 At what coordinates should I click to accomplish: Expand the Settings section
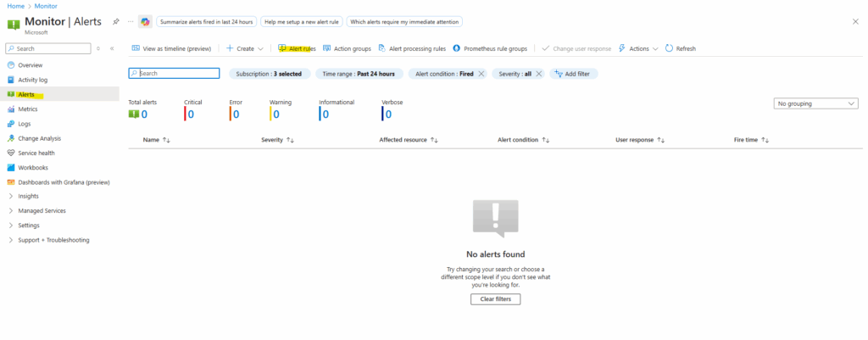[x=11, y=226]
